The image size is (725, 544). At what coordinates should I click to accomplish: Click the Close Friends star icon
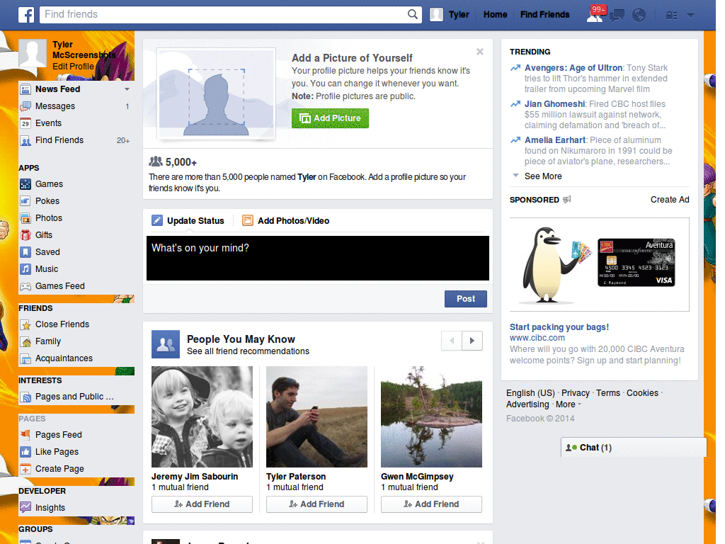(25, 324)
